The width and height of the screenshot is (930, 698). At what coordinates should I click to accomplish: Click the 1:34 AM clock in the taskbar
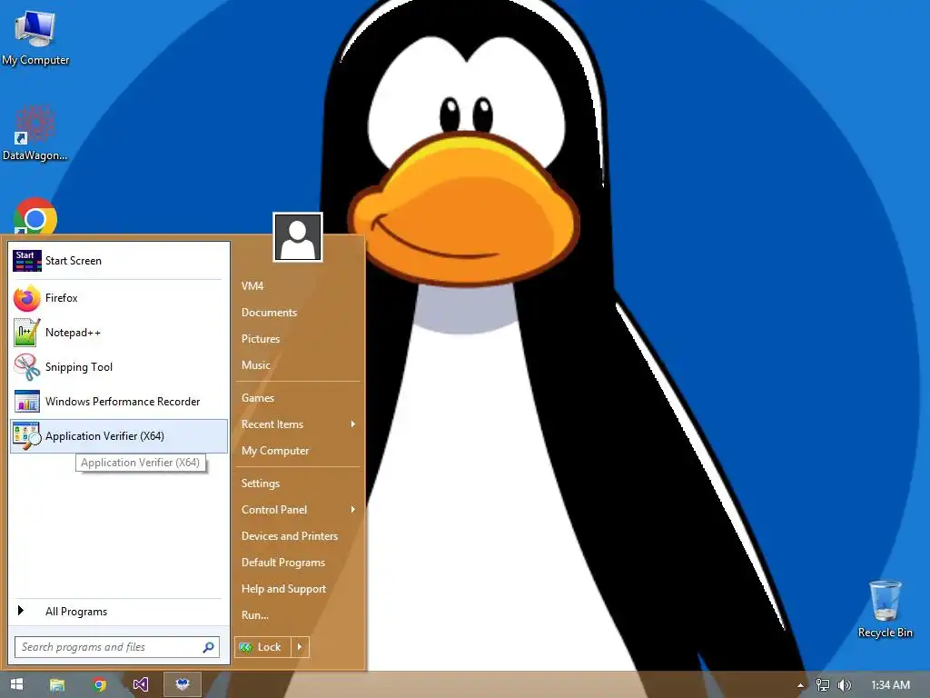(x=890, y=685)
